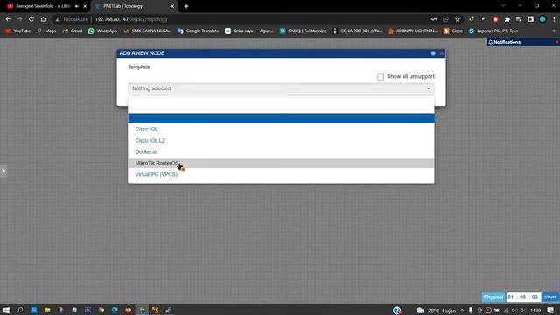This screenshot has width=560, height=315.
Task: Pick Cisco IOL L2 from the dropdown
Action: 281,140
